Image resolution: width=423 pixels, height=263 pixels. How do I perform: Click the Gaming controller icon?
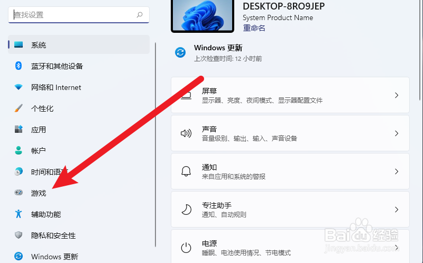[x=19, y=193]
